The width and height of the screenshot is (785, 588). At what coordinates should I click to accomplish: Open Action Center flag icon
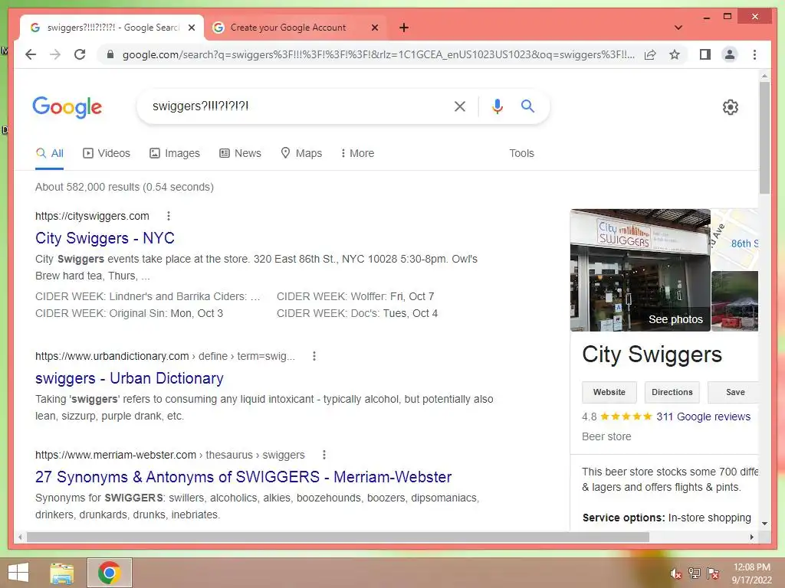[x=713, y=573]
